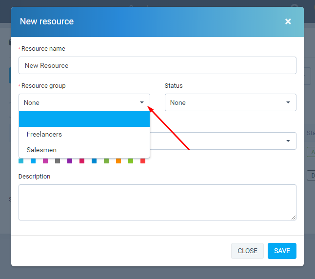Select the magenta pink color swatch
The width and height of the screenshot is (315, 279).
click(45, 161)
